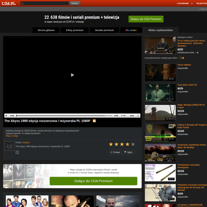The width and height of the screenshot is (207, 207).
Task: Click the Ośmiokatne nunchaku thumbnail 00:47
Action: click(x=160, y=173)
